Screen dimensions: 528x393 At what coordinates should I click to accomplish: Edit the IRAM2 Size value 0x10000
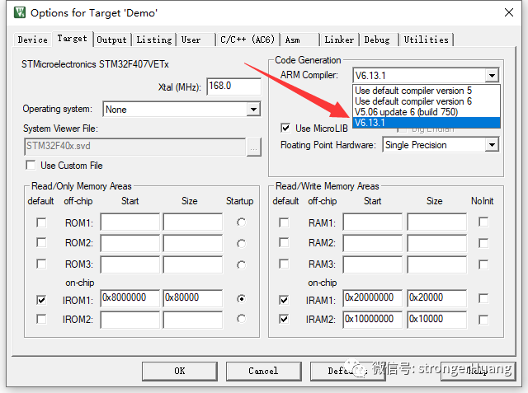pyautogui.click(x=436, y=320)
